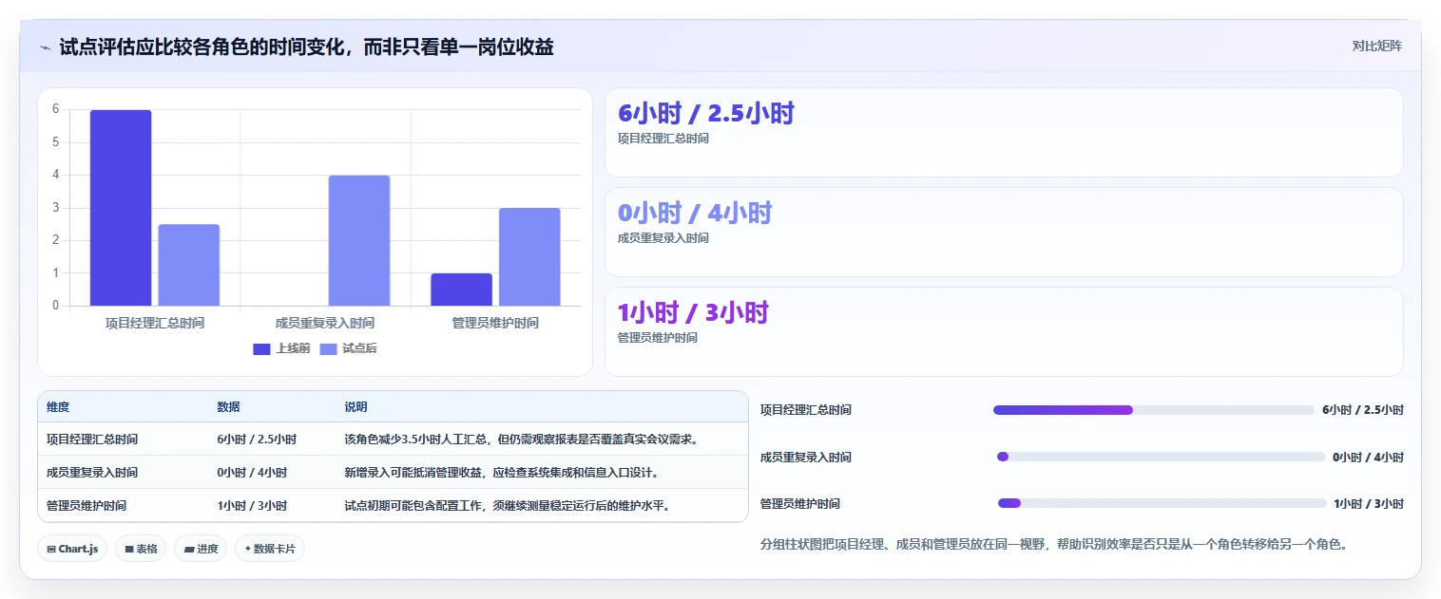Click the 维度 column header
This screenshot has height=599, width=1441.
pos(58,407)
